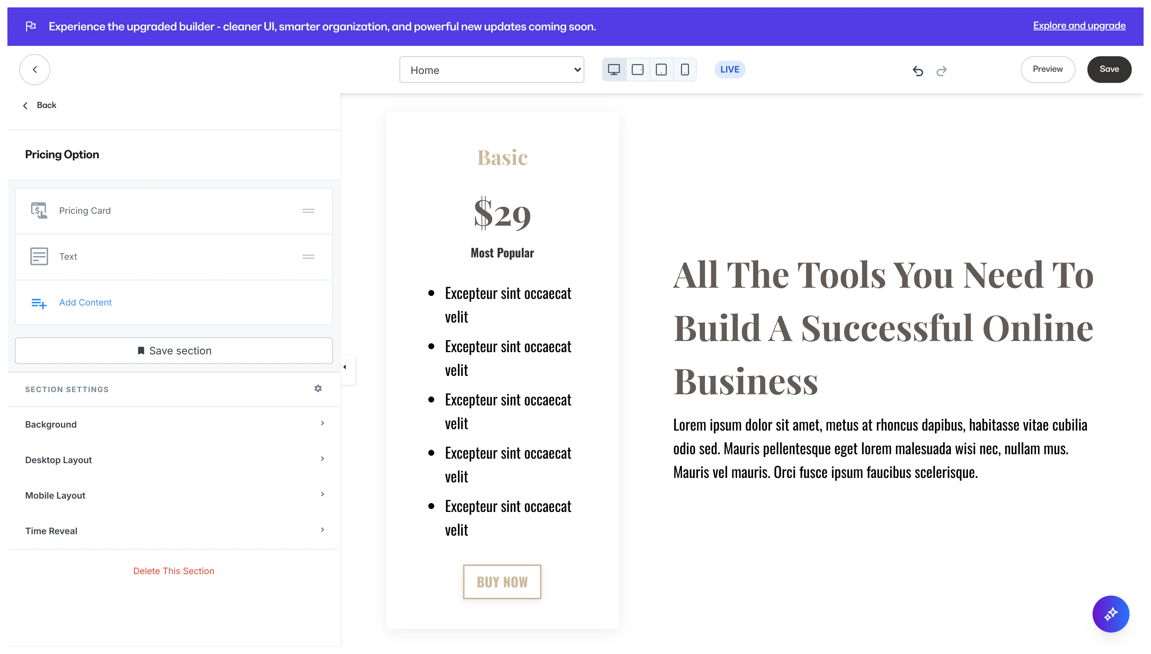Open the Home page dropdown

(x=491, y=70)
